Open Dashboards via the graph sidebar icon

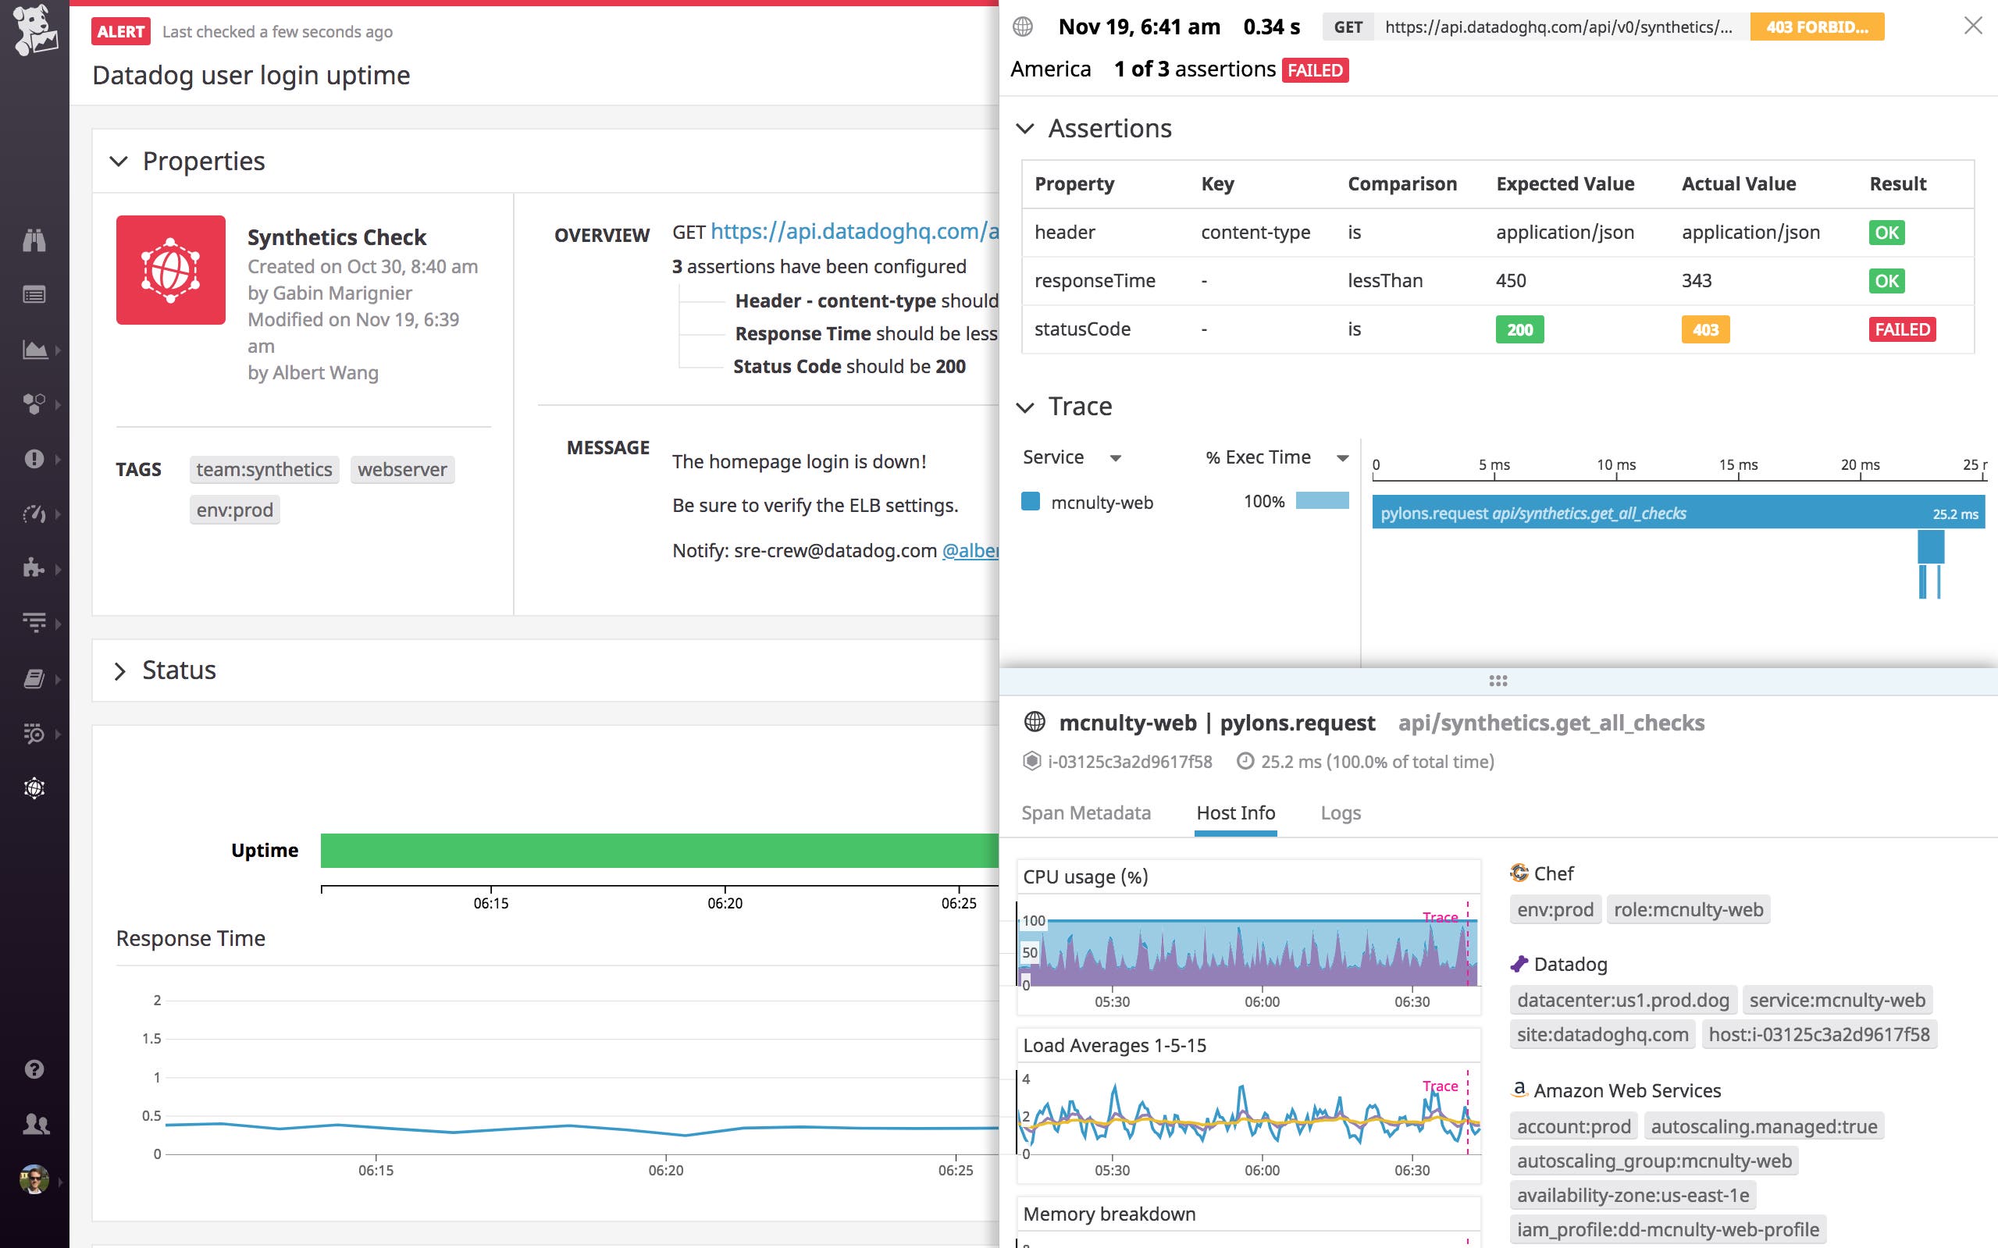[34, 348]
